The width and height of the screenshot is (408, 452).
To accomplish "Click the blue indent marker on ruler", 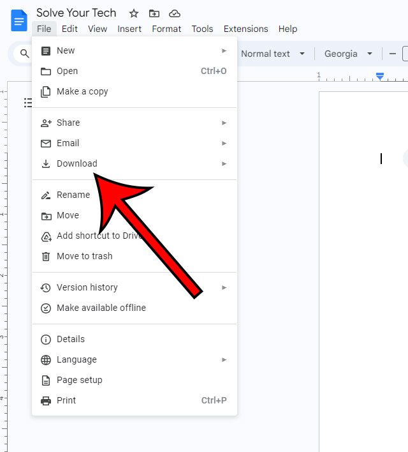I will pos(380,76).
